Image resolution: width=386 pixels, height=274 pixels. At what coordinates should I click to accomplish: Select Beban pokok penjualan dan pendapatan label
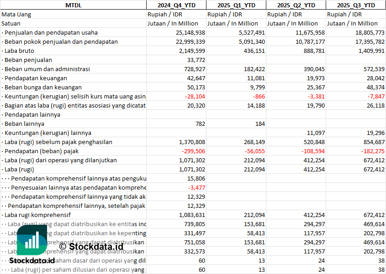59,41
